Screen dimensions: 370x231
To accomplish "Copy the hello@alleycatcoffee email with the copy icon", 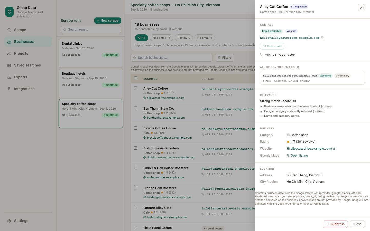I will click(323, 38).
